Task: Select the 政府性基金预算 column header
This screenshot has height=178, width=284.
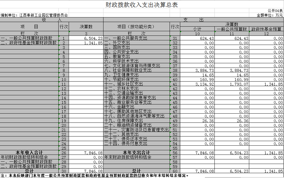Action: pyautogui.click(x=266, y=29)
